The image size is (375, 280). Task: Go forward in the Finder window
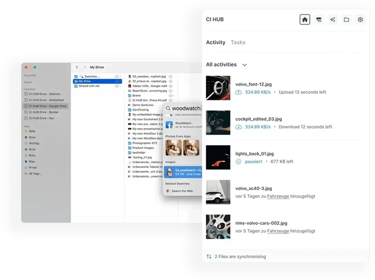click(84, 67)
